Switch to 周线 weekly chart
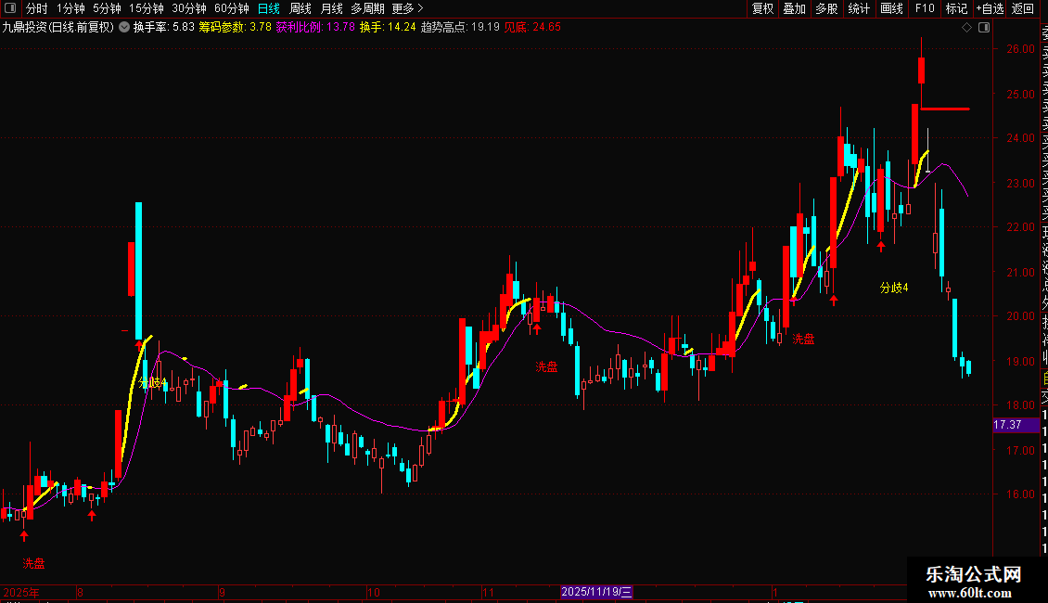This screenshot has height=603, width=1048. click(x=300, y=8)
